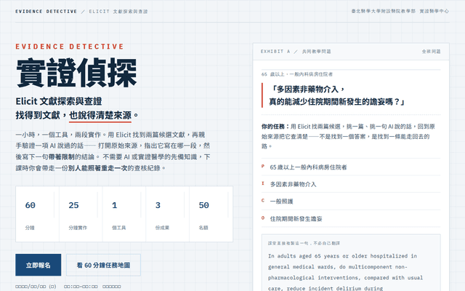Click the large 實證偵探 headline
The height and width of the screenshot is (291, 465).
pyautogui.click(x=76, y=73)
